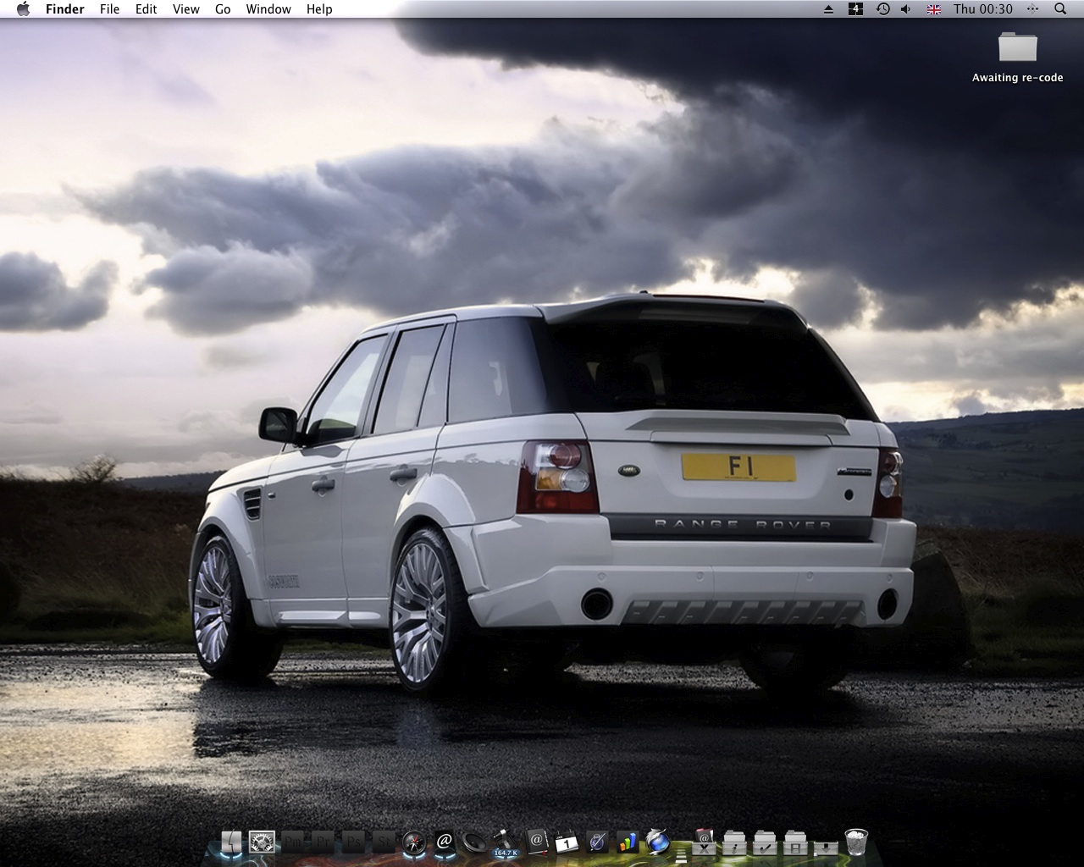
Task: Open the Trash in the dock
Action: pos(856,842)
